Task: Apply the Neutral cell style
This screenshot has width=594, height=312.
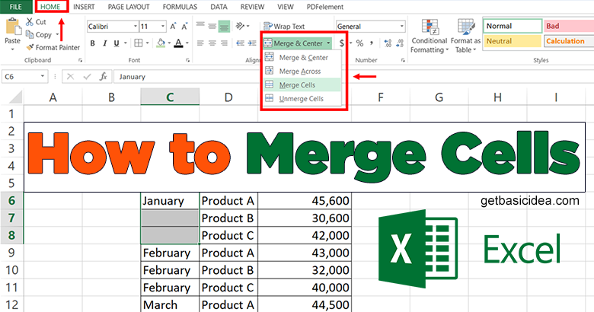Action: coord(513,41)
